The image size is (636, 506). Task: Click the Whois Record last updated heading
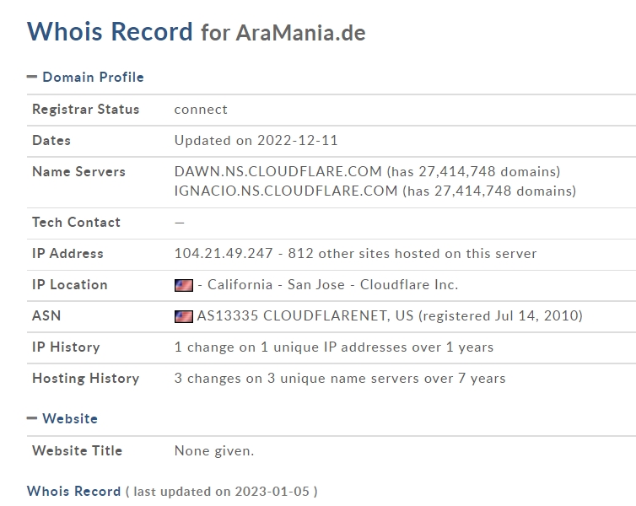tap(74, 492)
